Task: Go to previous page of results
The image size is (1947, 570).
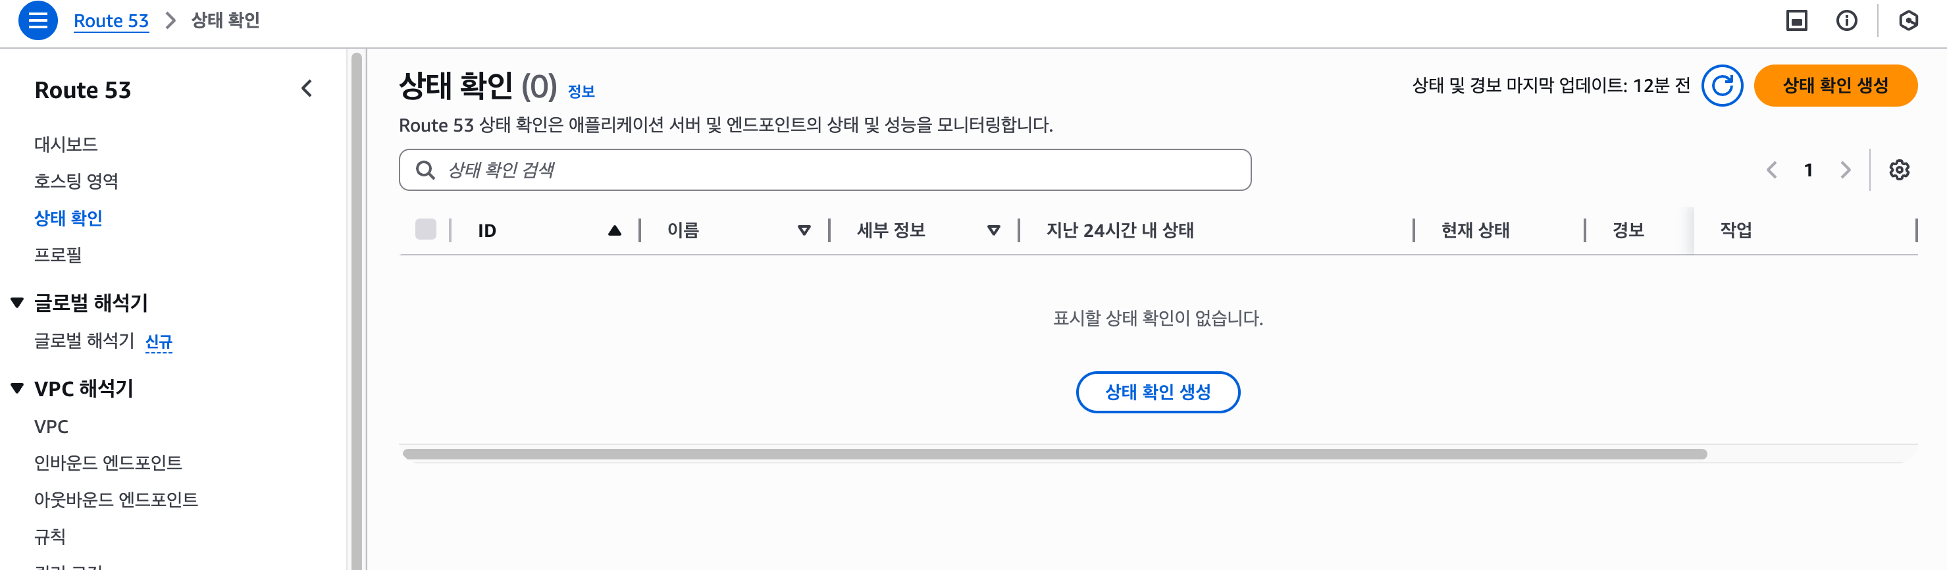Action: click(x=1772, y=170)
